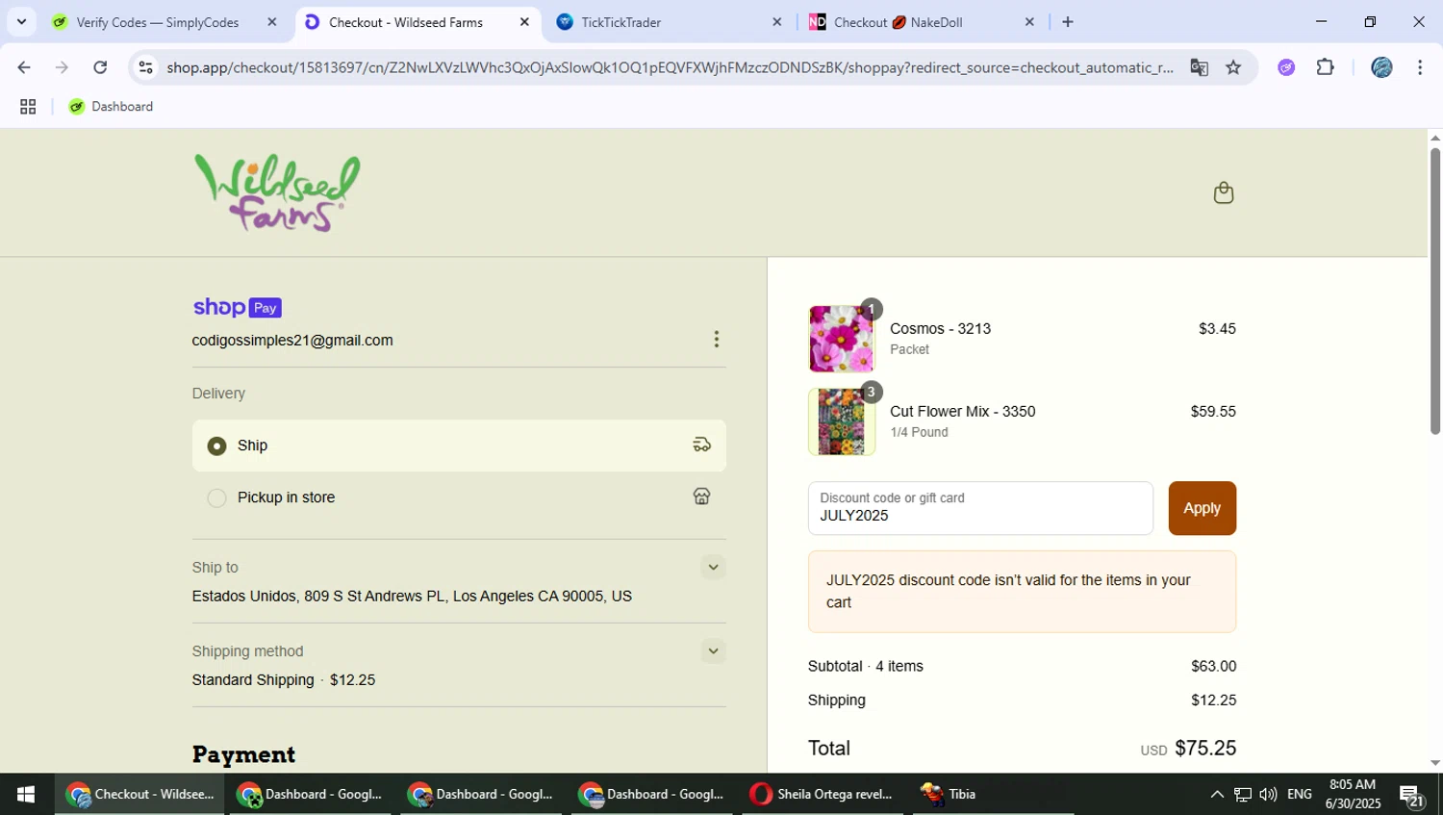Click the Wildseed Farms logo

point(277,192)
